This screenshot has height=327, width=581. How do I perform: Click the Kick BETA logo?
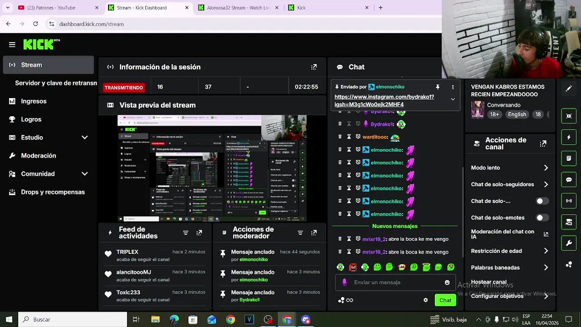point(42,44)
